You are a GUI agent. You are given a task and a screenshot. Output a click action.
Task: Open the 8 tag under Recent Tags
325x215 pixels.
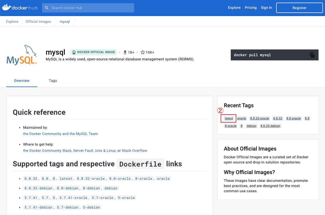(x=241, y=126)
